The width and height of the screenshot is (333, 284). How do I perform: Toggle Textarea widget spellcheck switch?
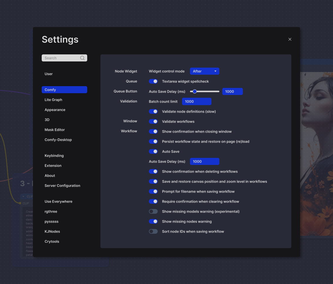point(153,81)
